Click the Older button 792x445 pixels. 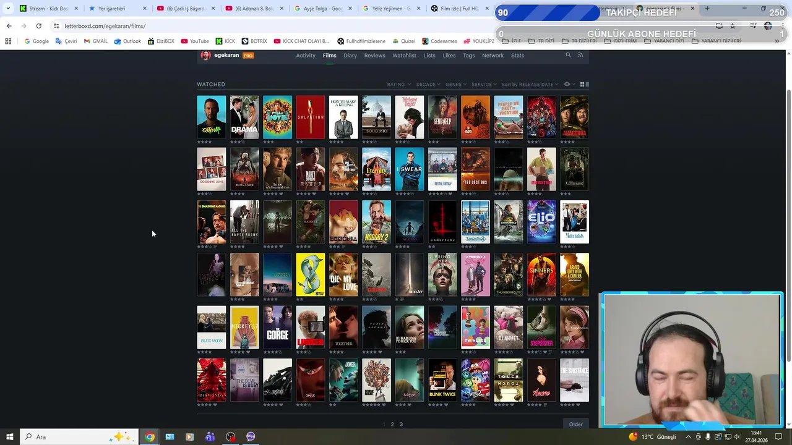tap(576, 424)
